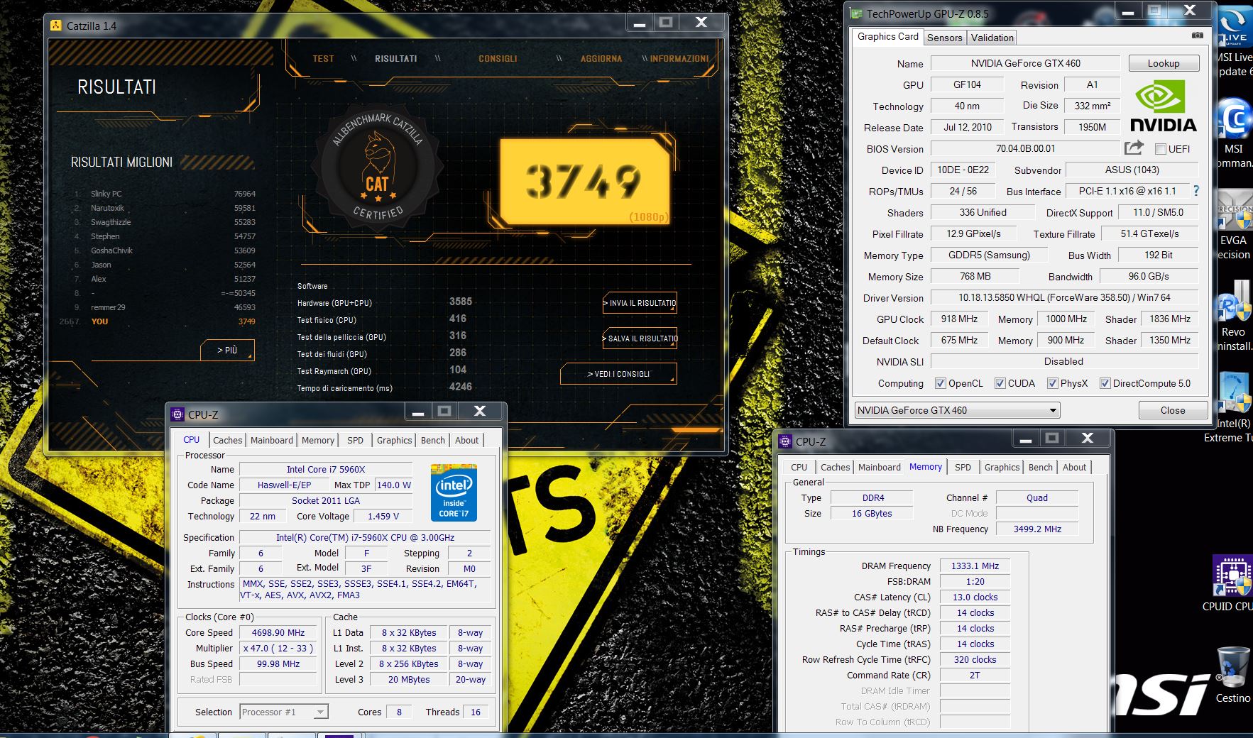Select the Graphics Card tab in GPU-Z
Viewport: 1253px width, 738px height.
pos(887,36)
